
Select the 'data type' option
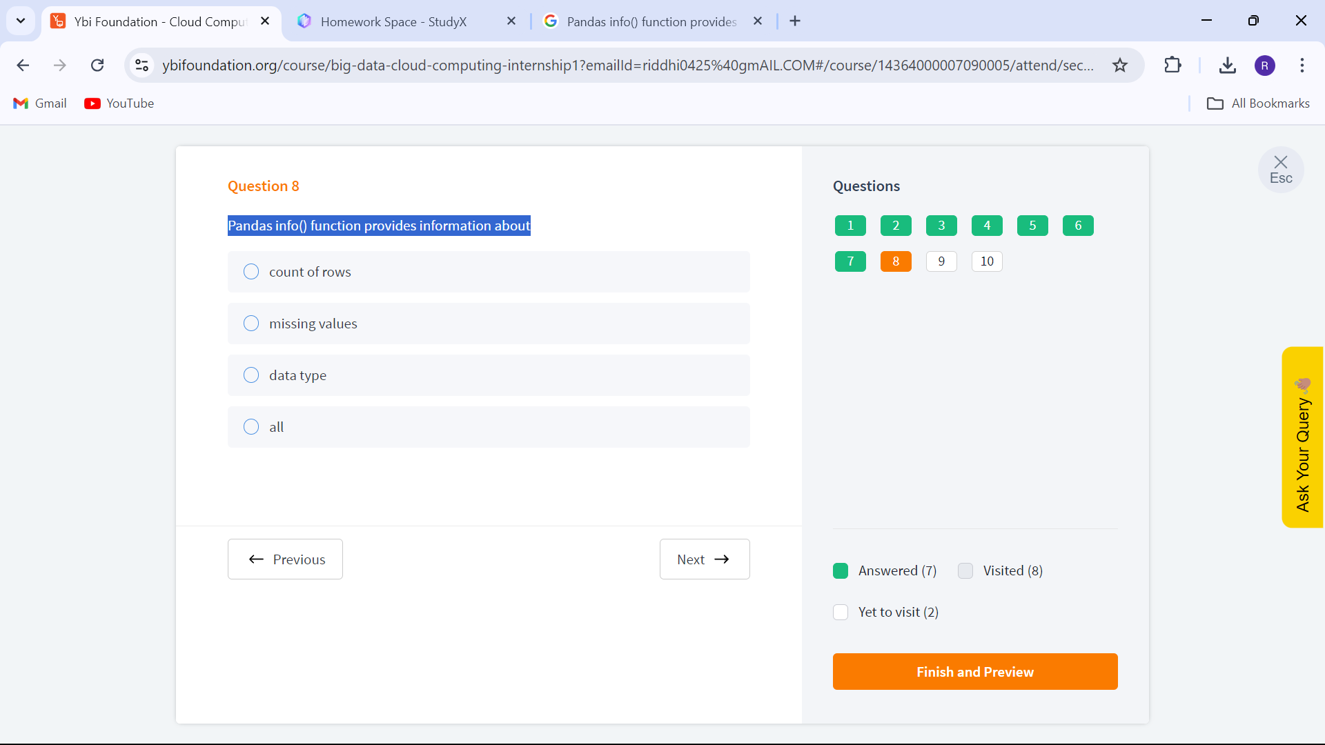pos(489,375)
